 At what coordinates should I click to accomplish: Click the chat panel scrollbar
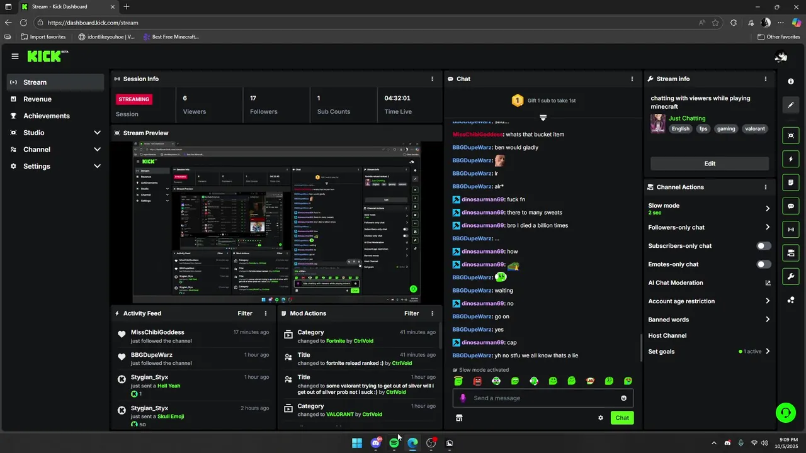pyautogui.click(x=641, y=347)
